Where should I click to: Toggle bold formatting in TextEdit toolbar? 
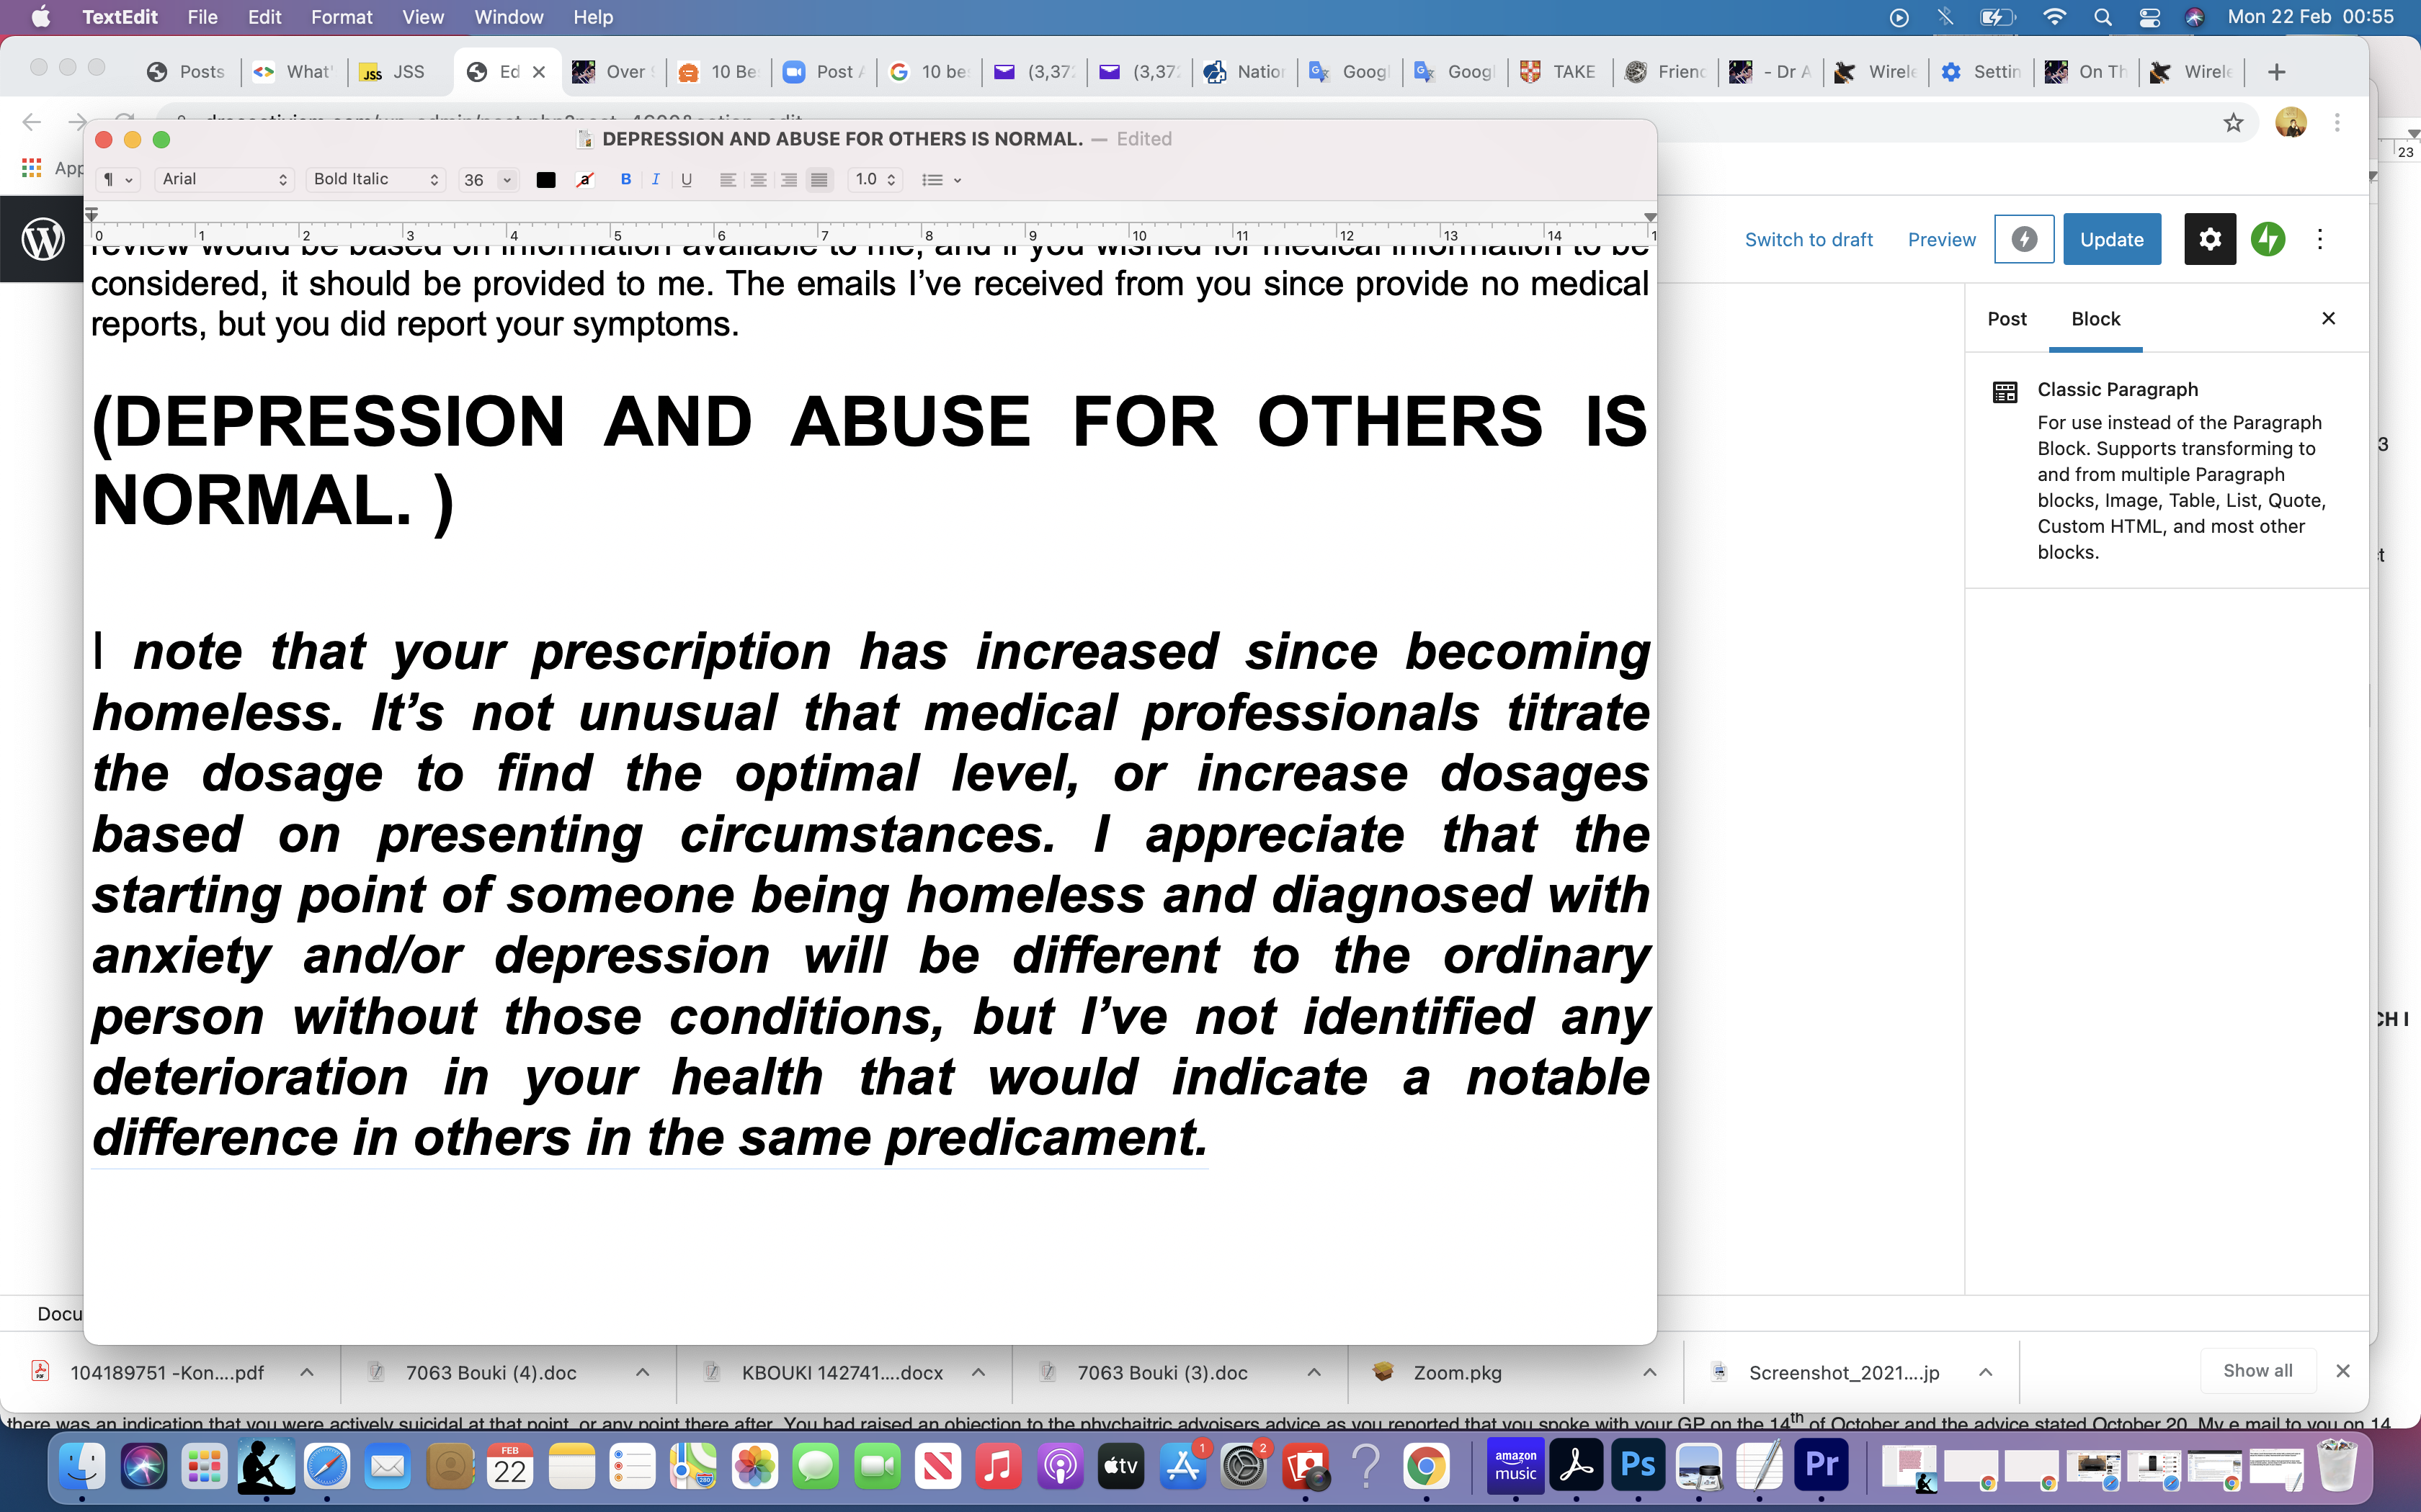625,180
